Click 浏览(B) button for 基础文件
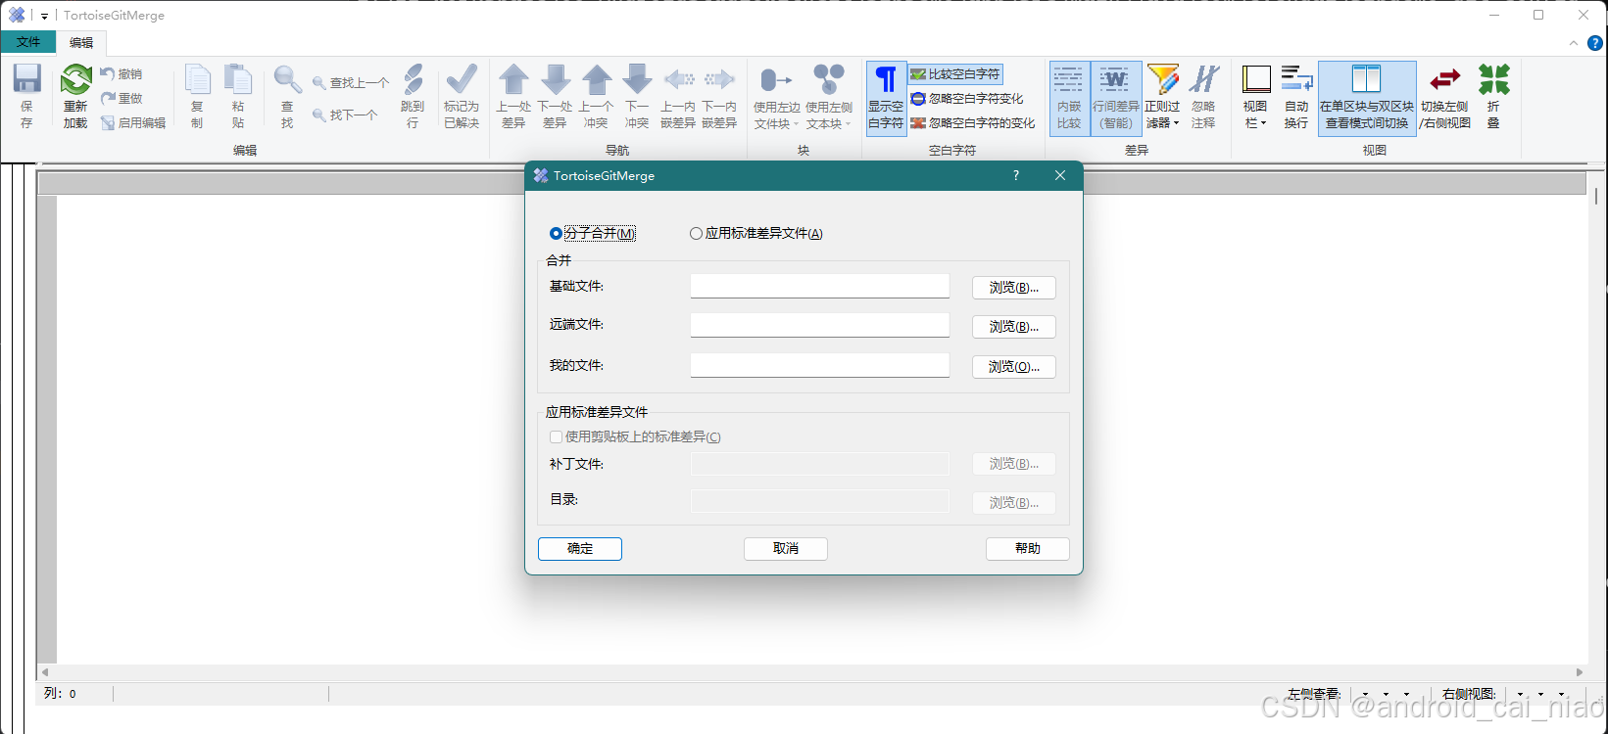This screenshot has height=734, width=1608. pyautogui.click(x=1013, y=288)
